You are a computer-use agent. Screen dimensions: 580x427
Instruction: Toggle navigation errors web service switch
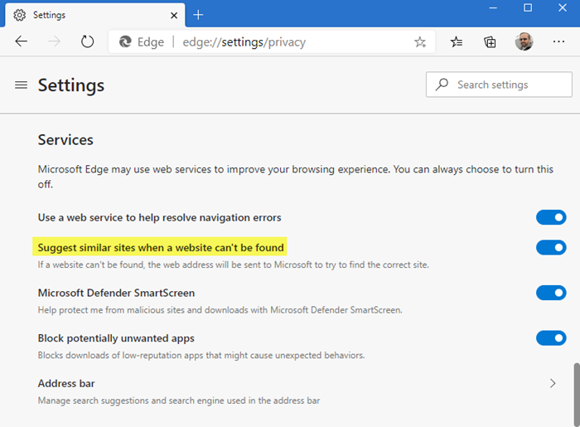pyautogui.click(x=551, y=217)
